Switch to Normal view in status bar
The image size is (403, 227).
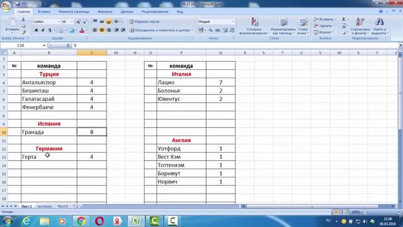(x=336, y=212)
